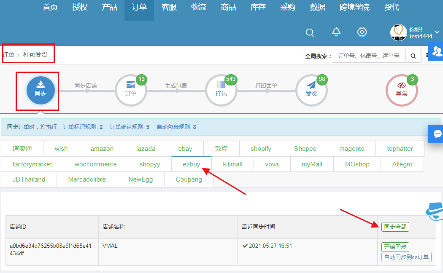This screenshot has height=273, width=443.
Task: Open the 打包 barcode step circle
Action: (221, 90)
